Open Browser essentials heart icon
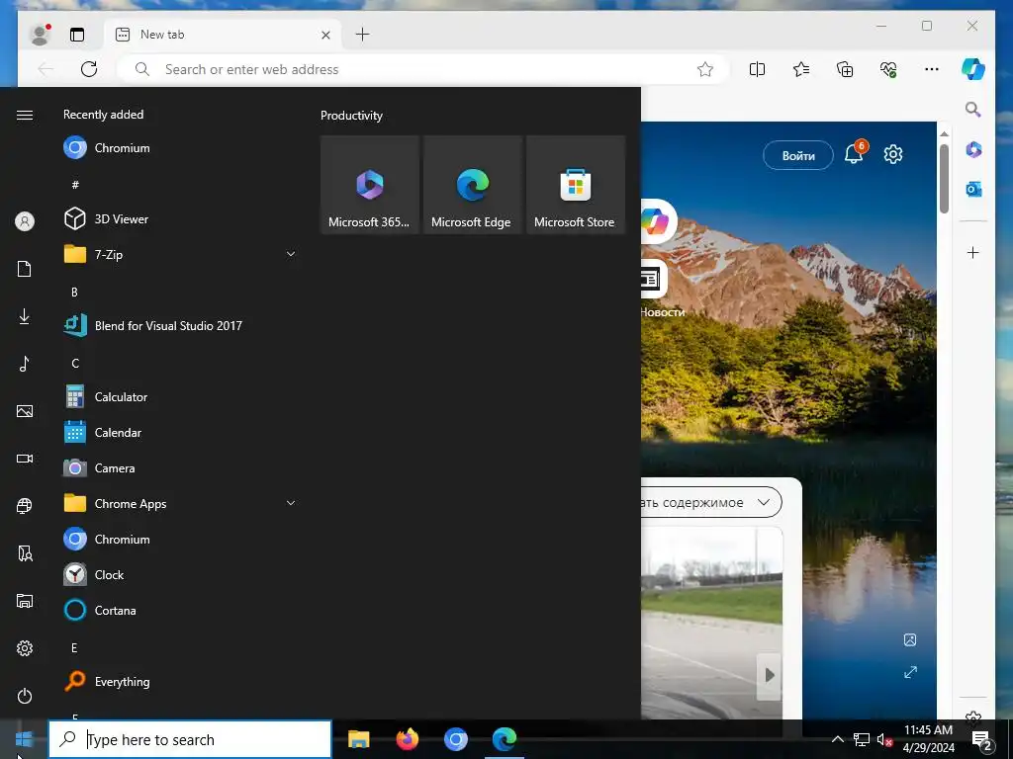The image size is (1013, 759). point(888,69)
